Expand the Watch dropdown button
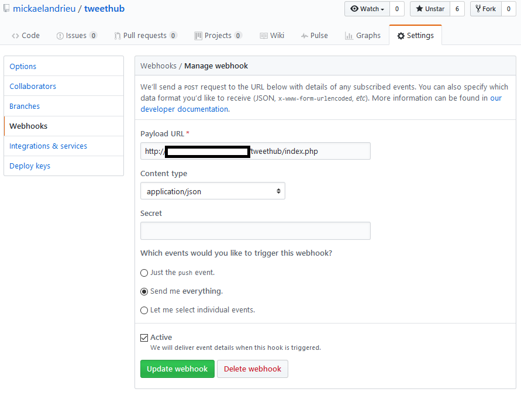The image size is (521, 399). 367,9
